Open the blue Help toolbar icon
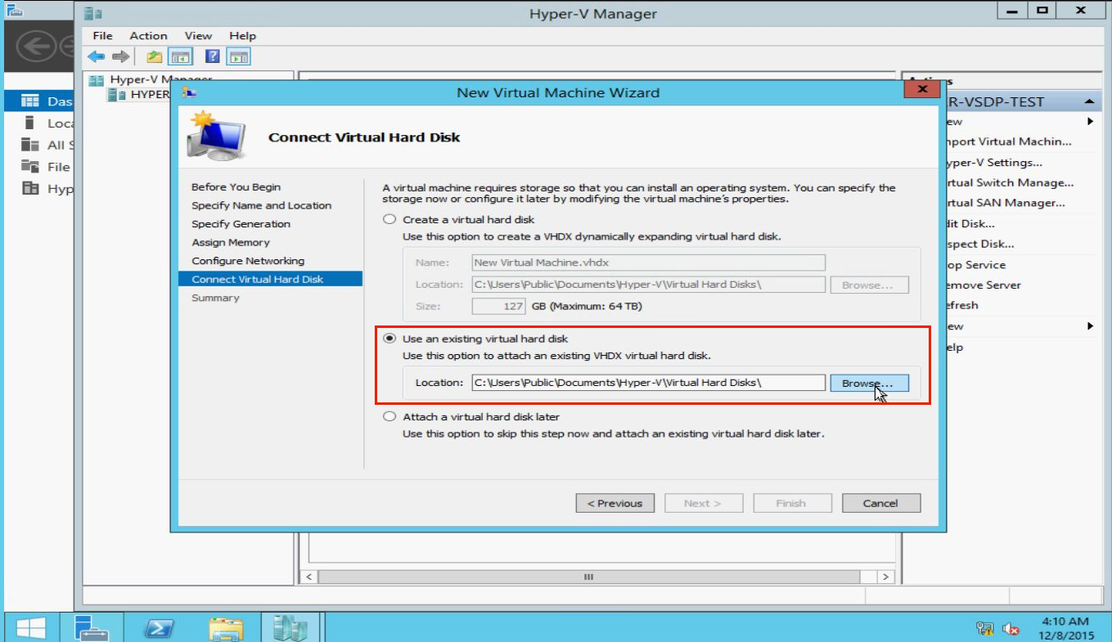Image resolution: width=1112 pixels, height=642 pixels. tap(213, 56)
